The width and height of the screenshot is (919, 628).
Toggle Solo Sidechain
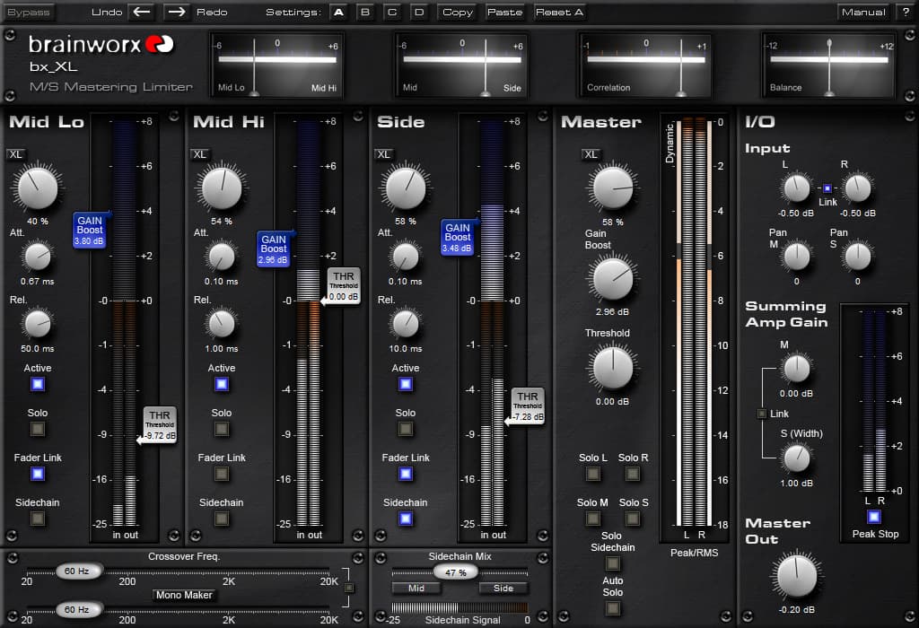tap(613, 563)
